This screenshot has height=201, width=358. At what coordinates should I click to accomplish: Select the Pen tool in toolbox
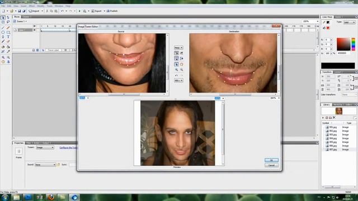tap(3, 37)
